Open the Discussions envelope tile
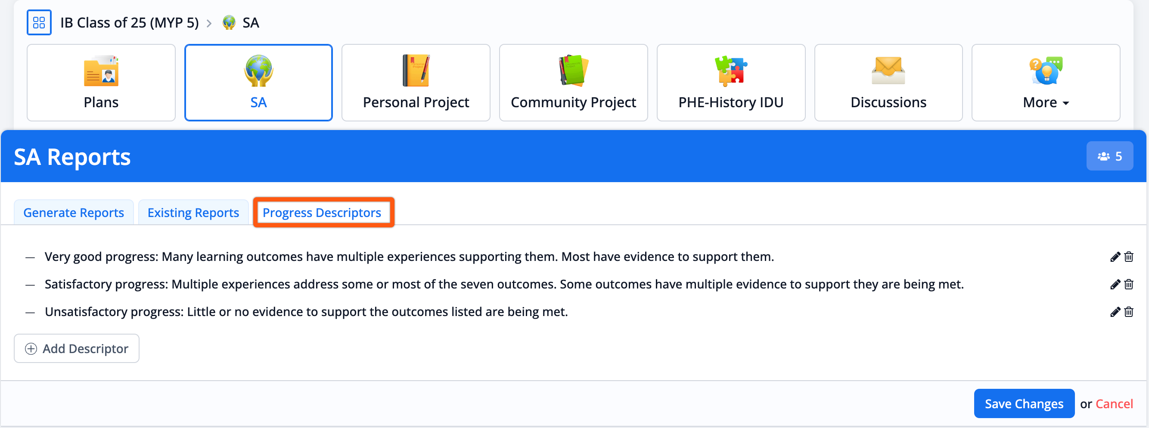The image size is (1149, 428). click(888, 83)
